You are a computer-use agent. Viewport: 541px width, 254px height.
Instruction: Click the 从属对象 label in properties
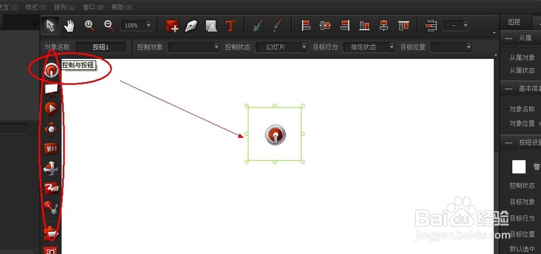[522, 58]
